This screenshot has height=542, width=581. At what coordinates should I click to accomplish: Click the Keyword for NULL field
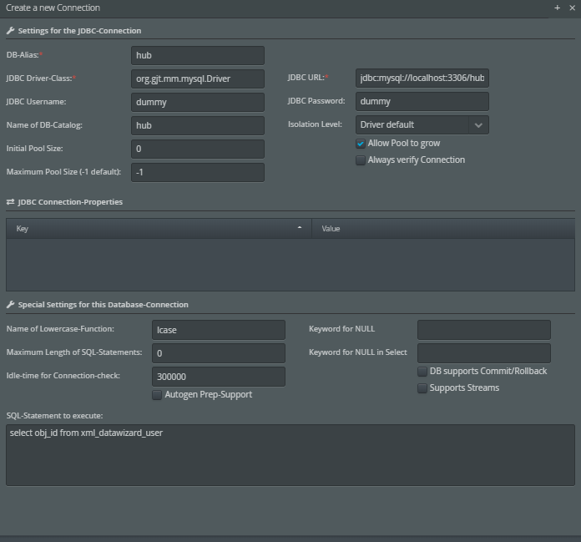tap(484, 330)
